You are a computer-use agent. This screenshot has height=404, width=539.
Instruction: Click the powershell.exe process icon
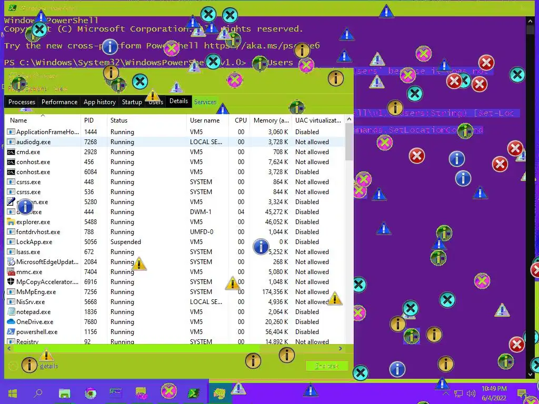[x=11, y=332]
